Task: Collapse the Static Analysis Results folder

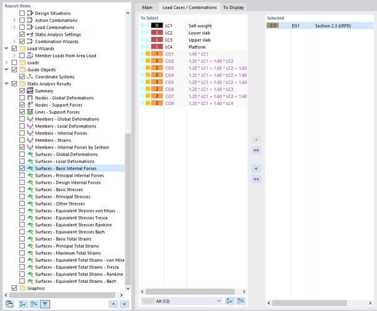Action: [6, 84]
